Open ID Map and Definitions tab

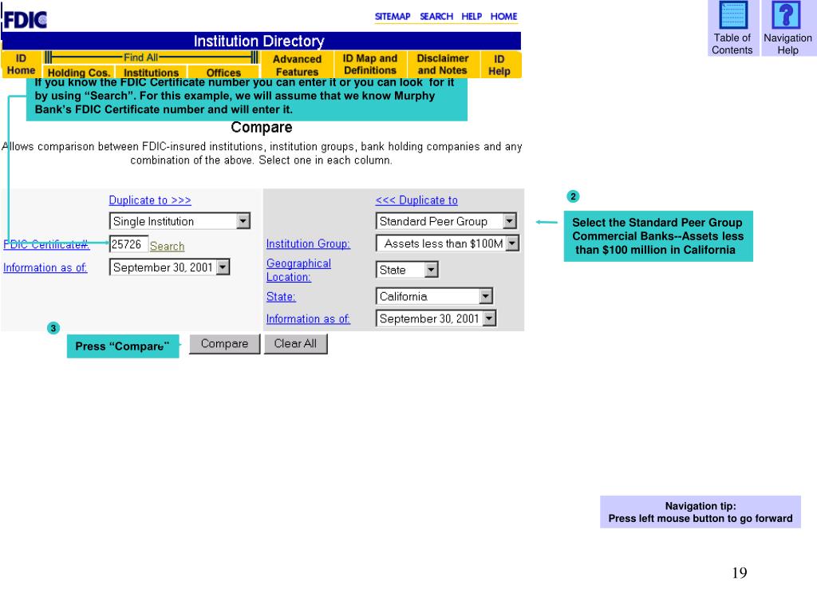click(370, 65)
